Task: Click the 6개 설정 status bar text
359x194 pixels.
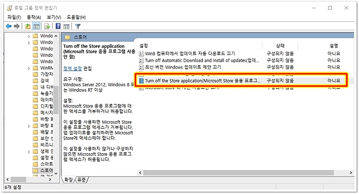Action: click(x=13, y=187)
